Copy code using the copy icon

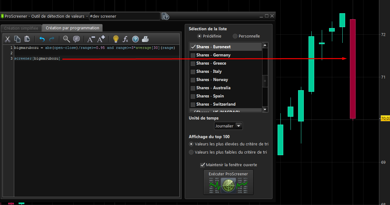(17, 39)
